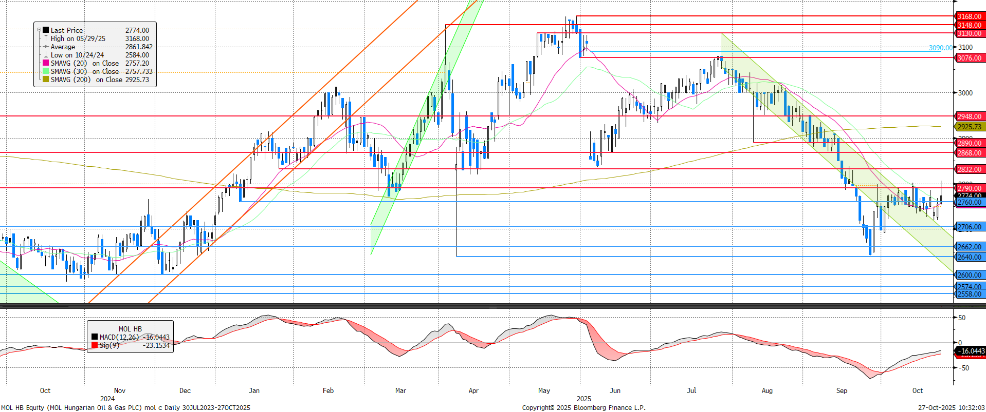Screen dimensions: 986x412
Task: Click the High marker icon in legend
Action: 46,38
